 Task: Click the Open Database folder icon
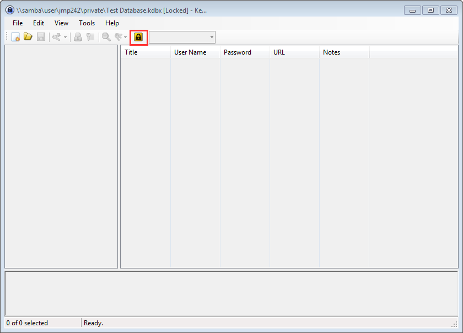pyautogui.click(x=28, y=36)
